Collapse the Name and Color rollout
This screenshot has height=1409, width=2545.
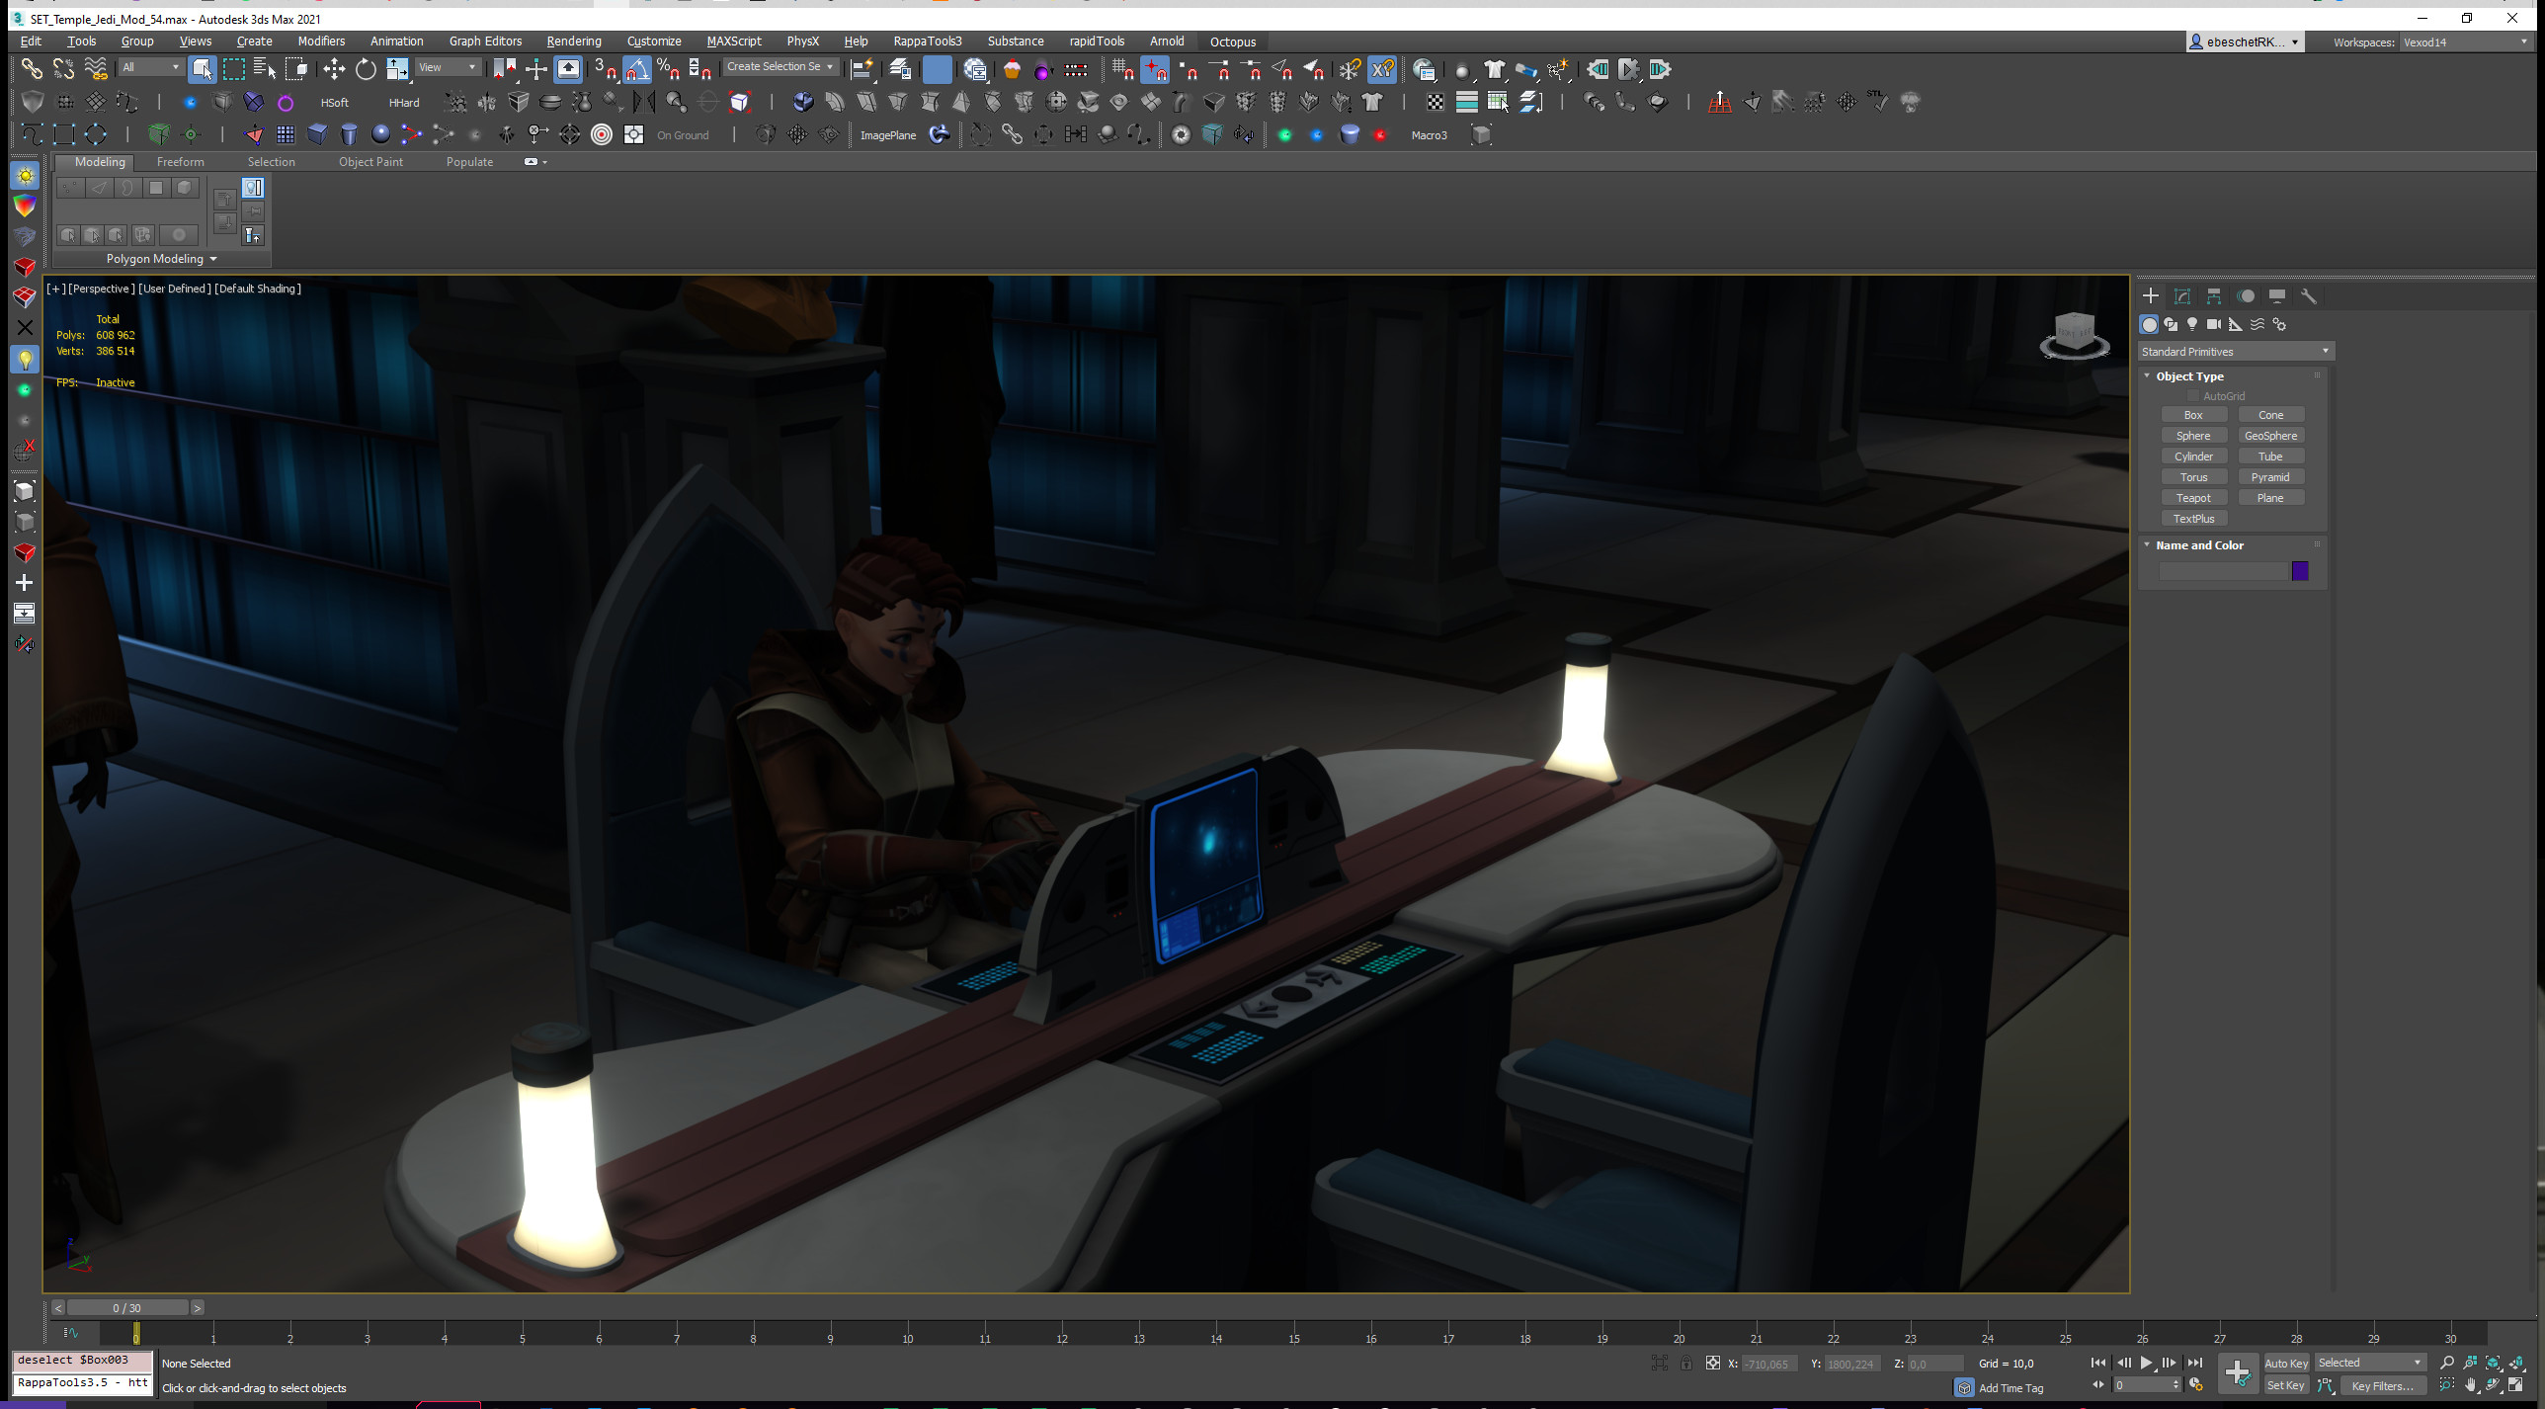point(2199,545)
